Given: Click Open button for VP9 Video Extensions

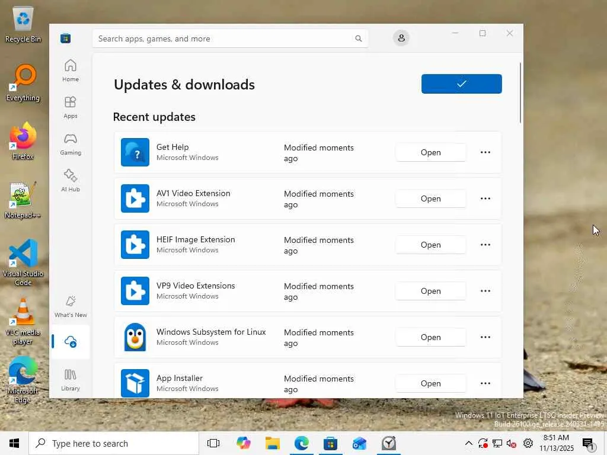Looking at the screenshot, I should click(x=430, y=290).
